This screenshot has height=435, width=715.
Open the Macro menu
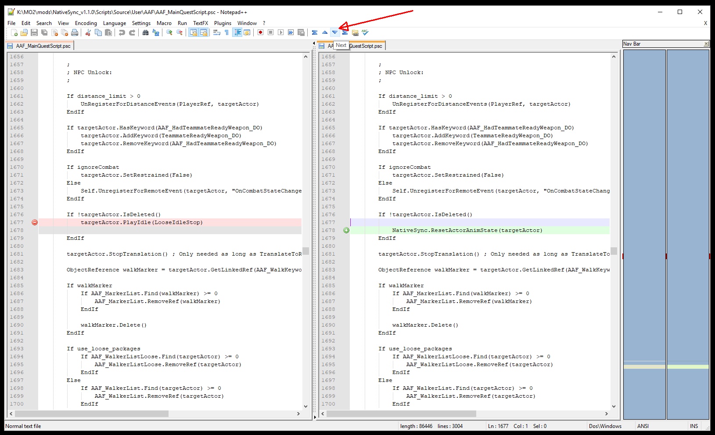[x=165, y=23]
